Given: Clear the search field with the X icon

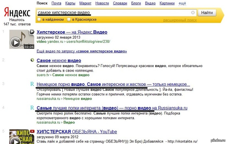Looking at the screenshot, I should coord(193,13).
